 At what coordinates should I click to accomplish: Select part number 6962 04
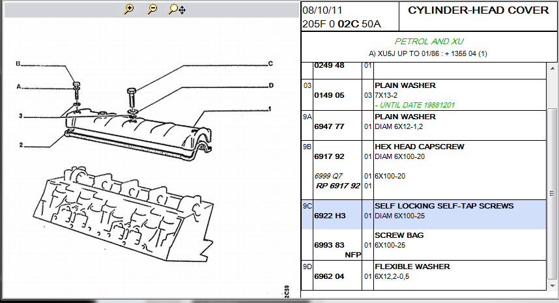pyautogui.click(x=329, y=276)
